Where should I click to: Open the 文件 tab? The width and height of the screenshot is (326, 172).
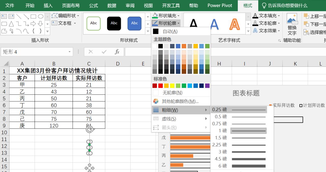tap(10, 6)
